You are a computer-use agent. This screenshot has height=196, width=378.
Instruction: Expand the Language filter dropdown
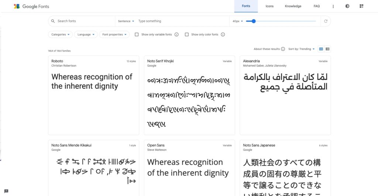point(86,35)
